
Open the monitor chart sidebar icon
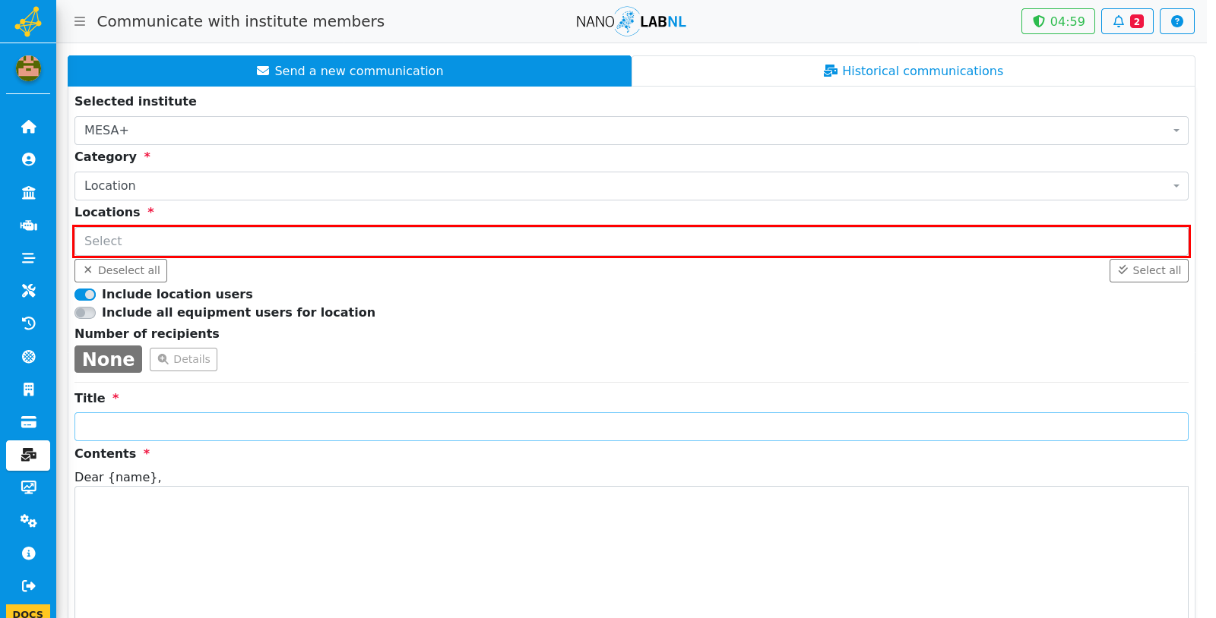point(28,487)
